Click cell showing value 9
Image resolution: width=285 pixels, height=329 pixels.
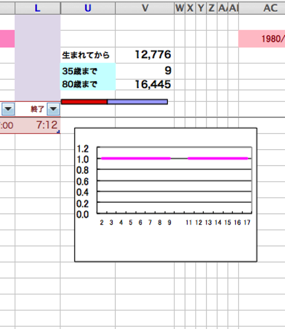pos(145,71)
